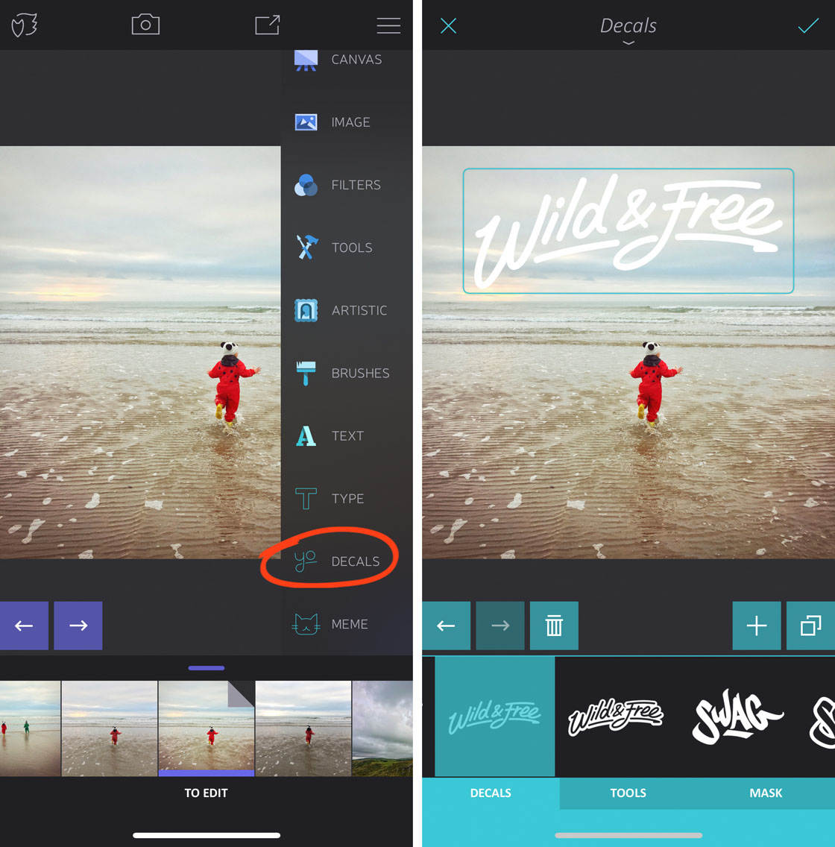The image size is (835, 847).
Task: Select the cloudy hillside photo thumbnail
Action: click(x=382, y=728)
